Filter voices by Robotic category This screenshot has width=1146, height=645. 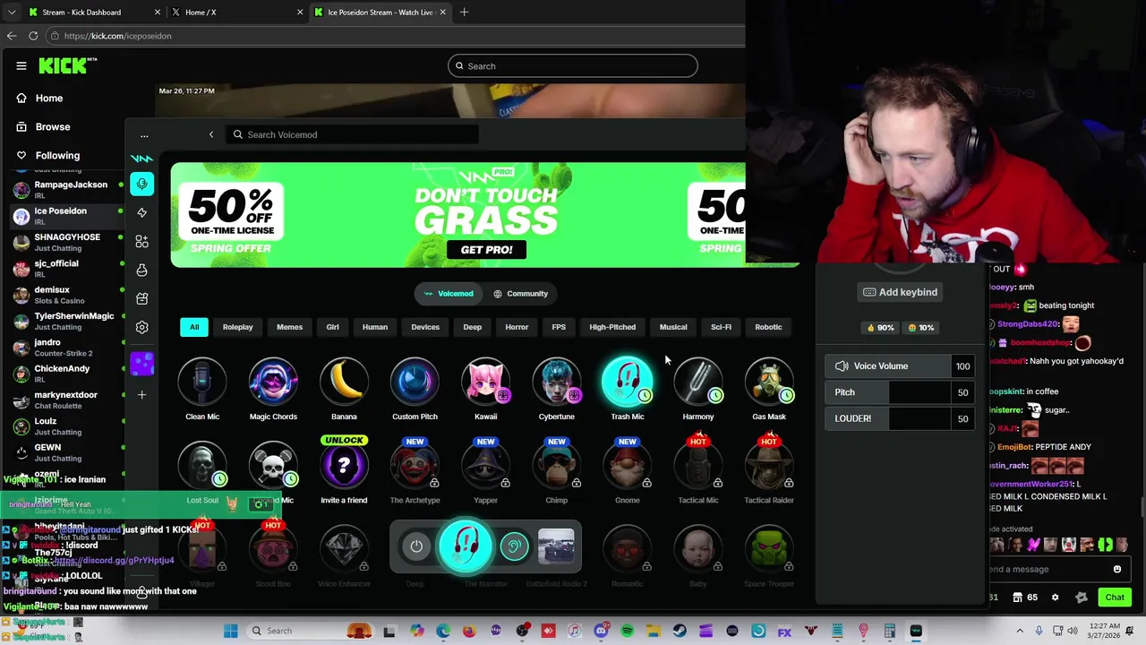(768, 327)
